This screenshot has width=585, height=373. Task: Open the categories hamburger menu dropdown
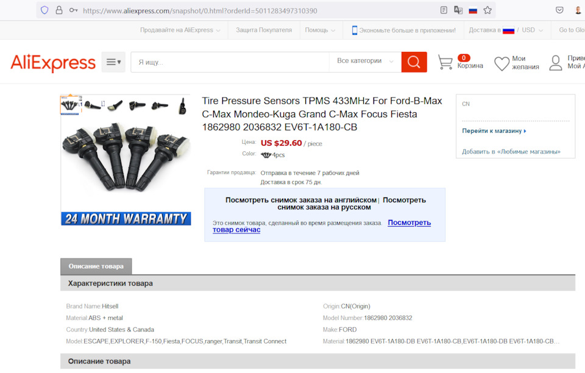click(x=113, y=62)
